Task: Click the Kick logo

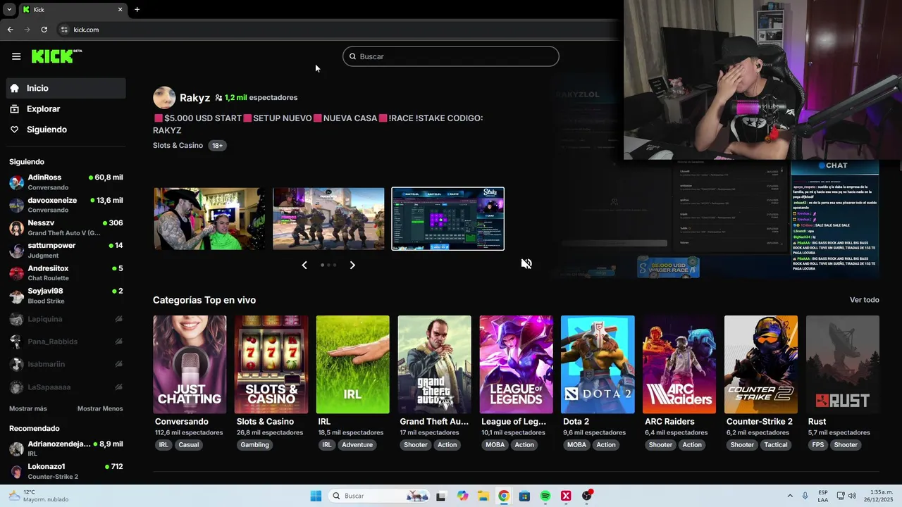Action: click(56, 56)
